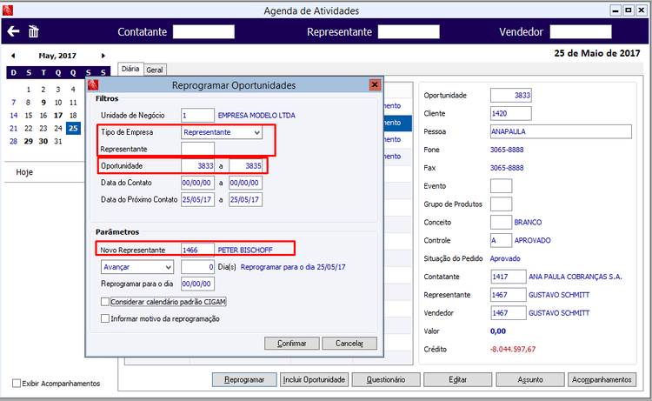The width and height of the screenshot is (652, 401).
Task: Select day 25 in the calendar
Action: [73, 128]
